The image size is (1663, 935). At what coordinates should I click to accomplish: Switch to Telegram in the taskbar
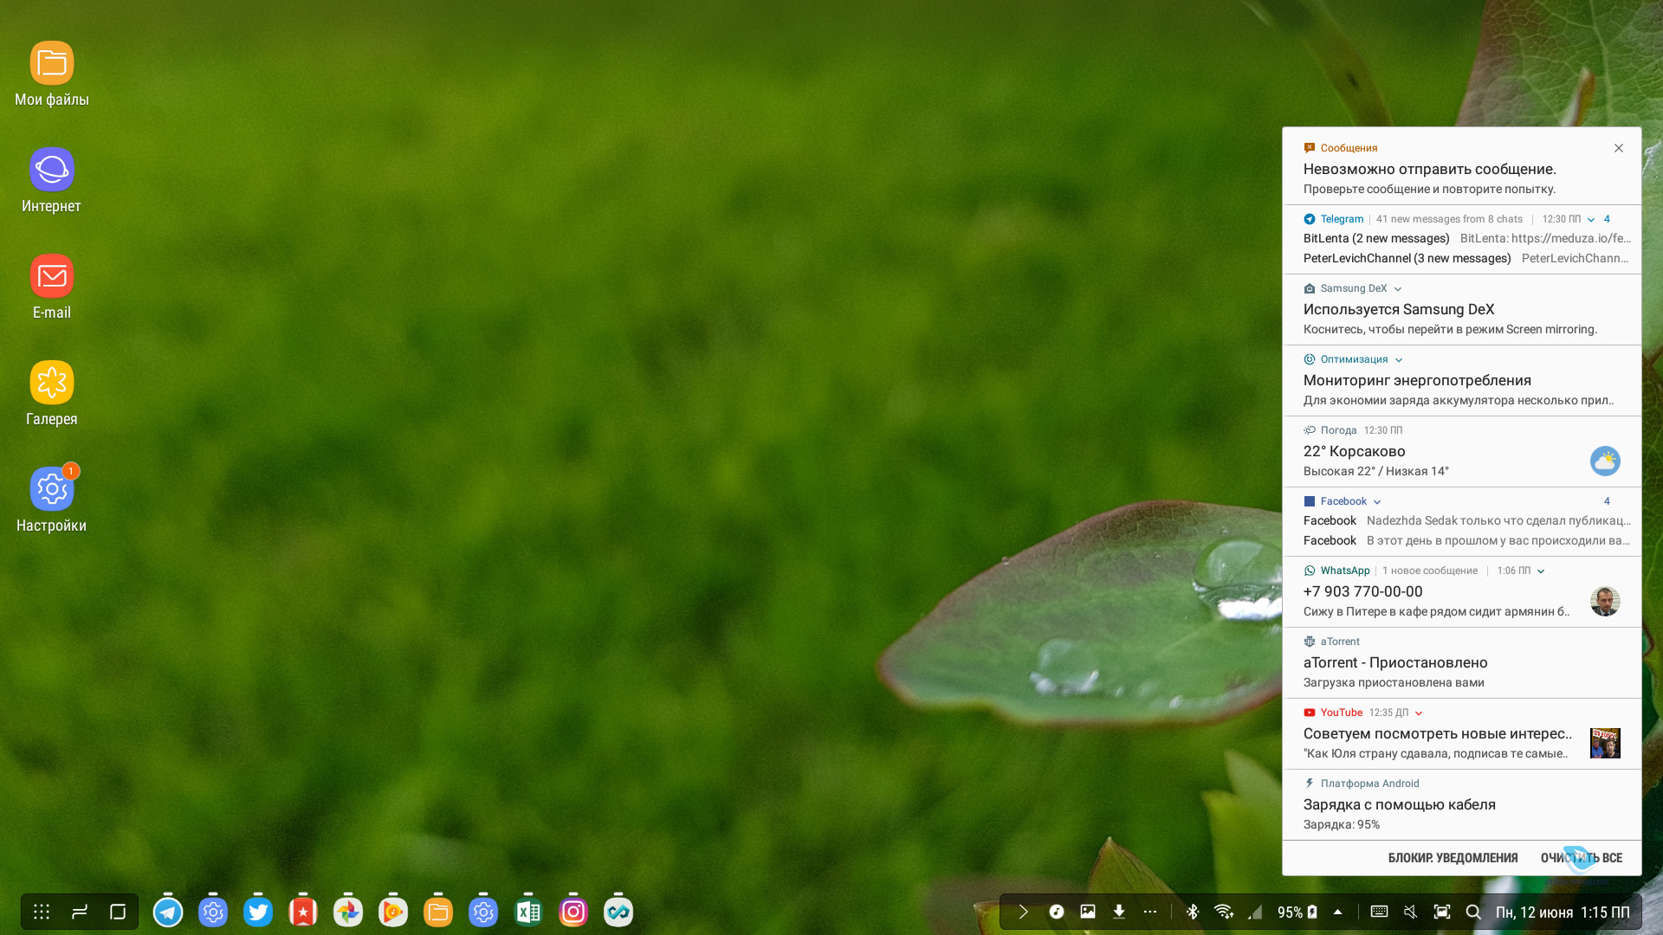click(168, 912)
